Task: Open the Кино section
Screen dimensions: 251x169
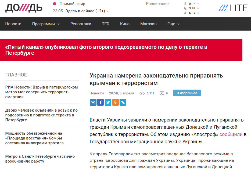Action: pos(125,24)
